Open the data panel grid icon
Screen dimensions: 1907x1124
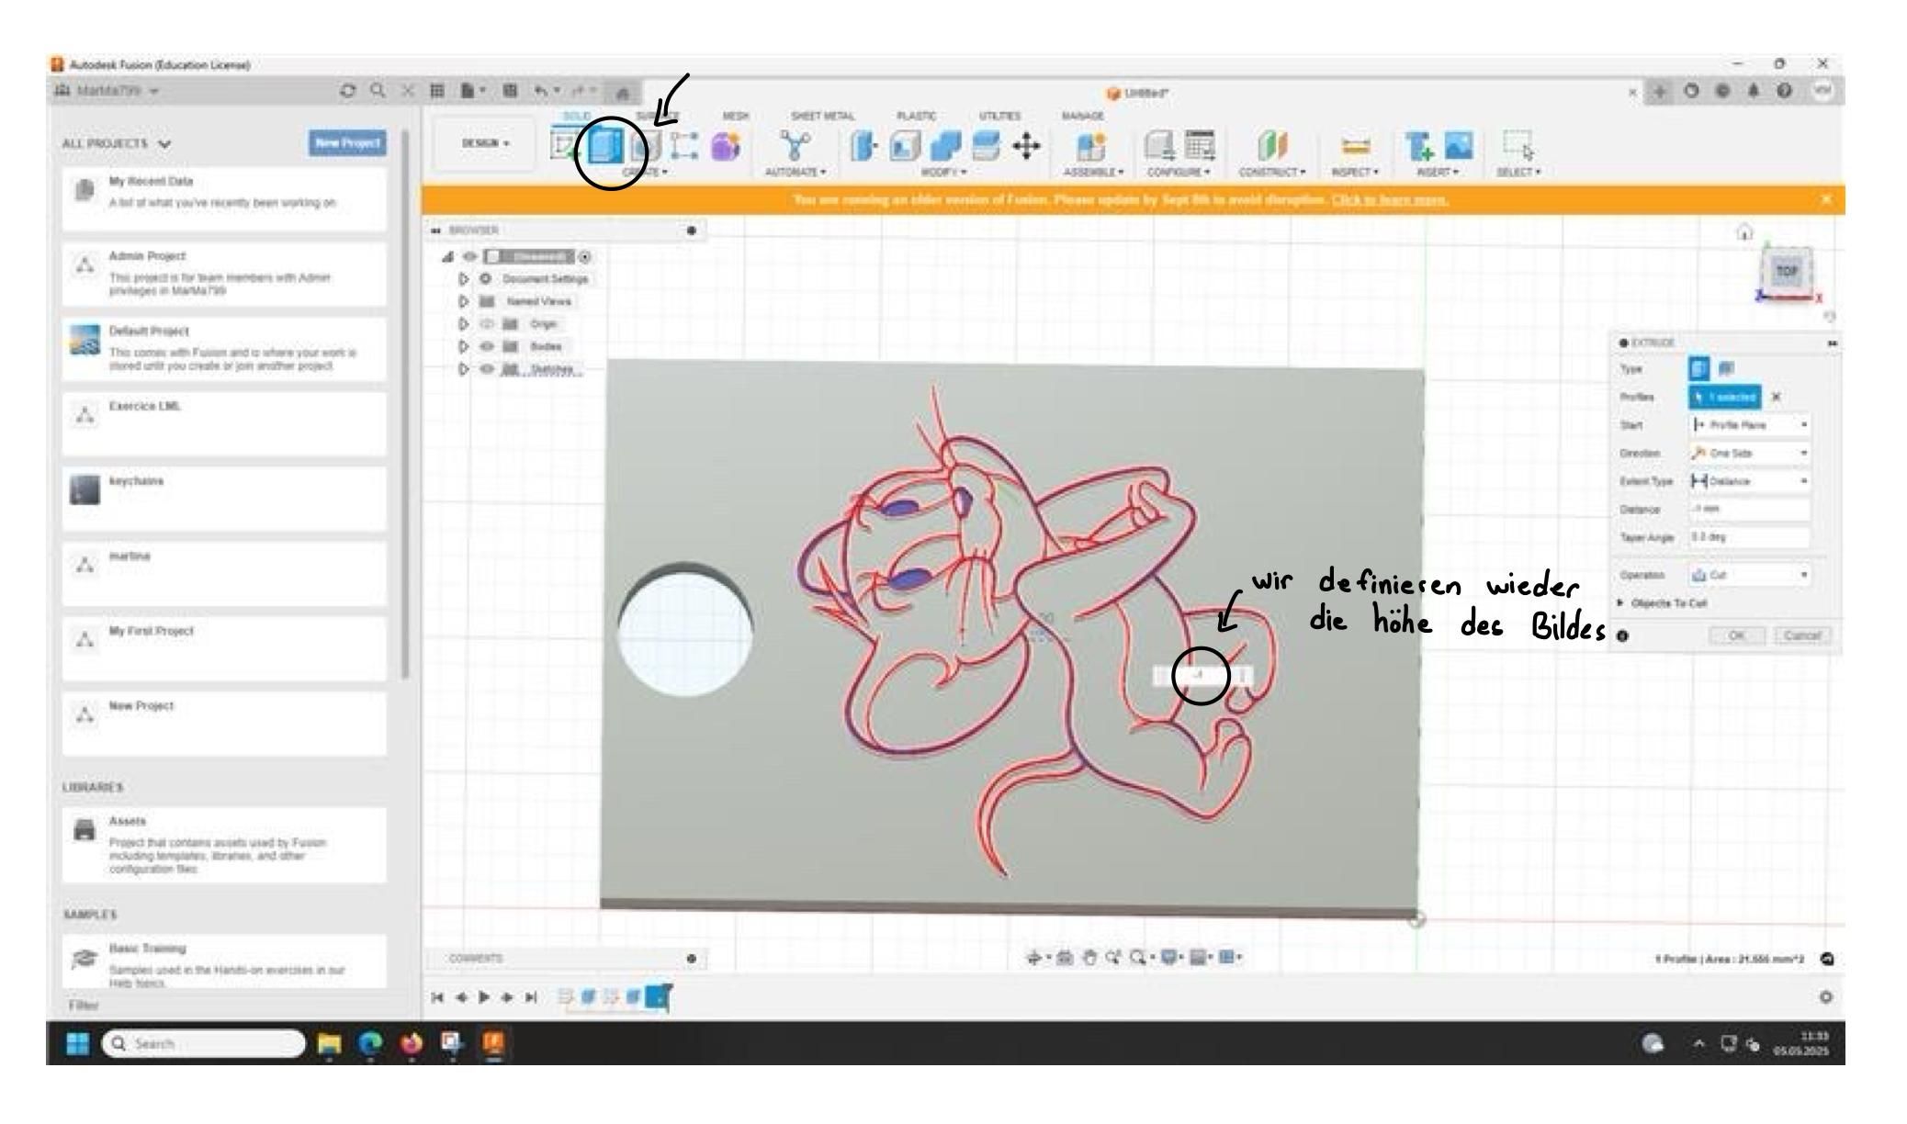tap(438, 92)
